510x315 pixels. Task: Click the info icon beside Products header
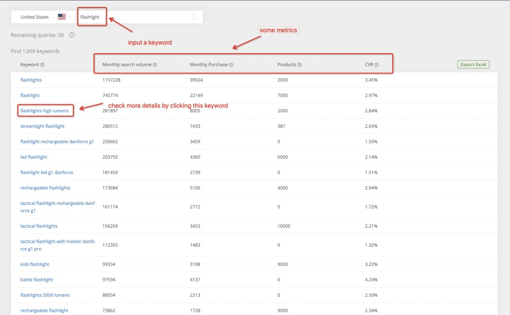299,65
